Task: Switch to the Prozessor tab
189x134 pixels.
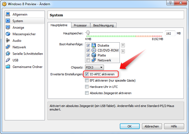Action: pyautogui.click(x=80, y=25)
